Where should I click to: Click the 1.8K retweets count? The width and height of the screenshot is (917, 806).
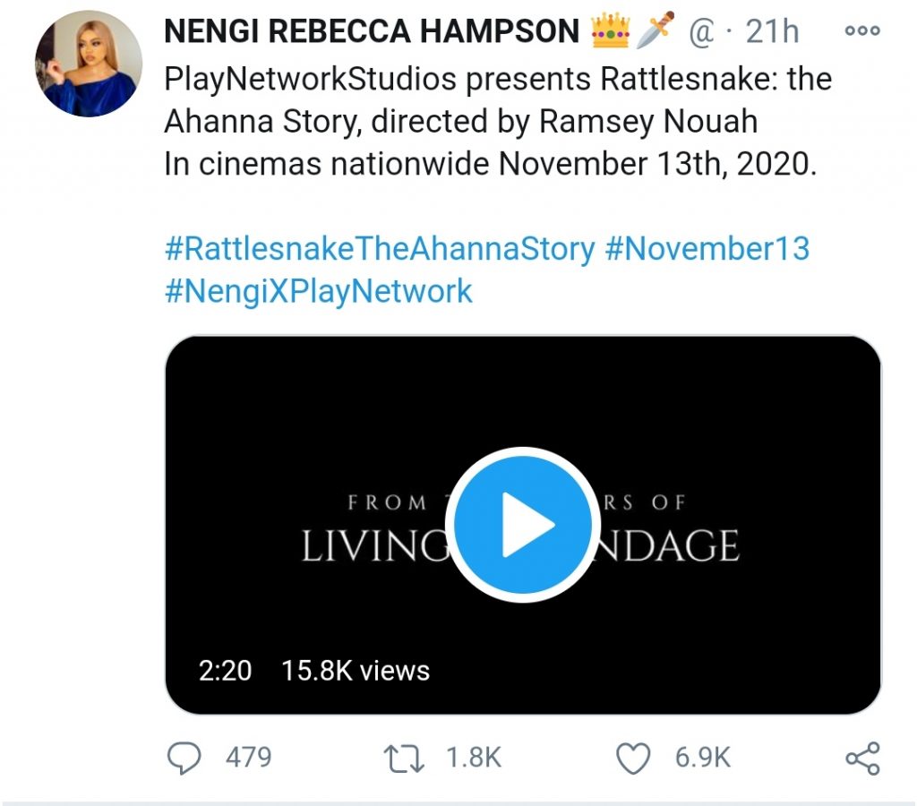[x=474, y=758]
